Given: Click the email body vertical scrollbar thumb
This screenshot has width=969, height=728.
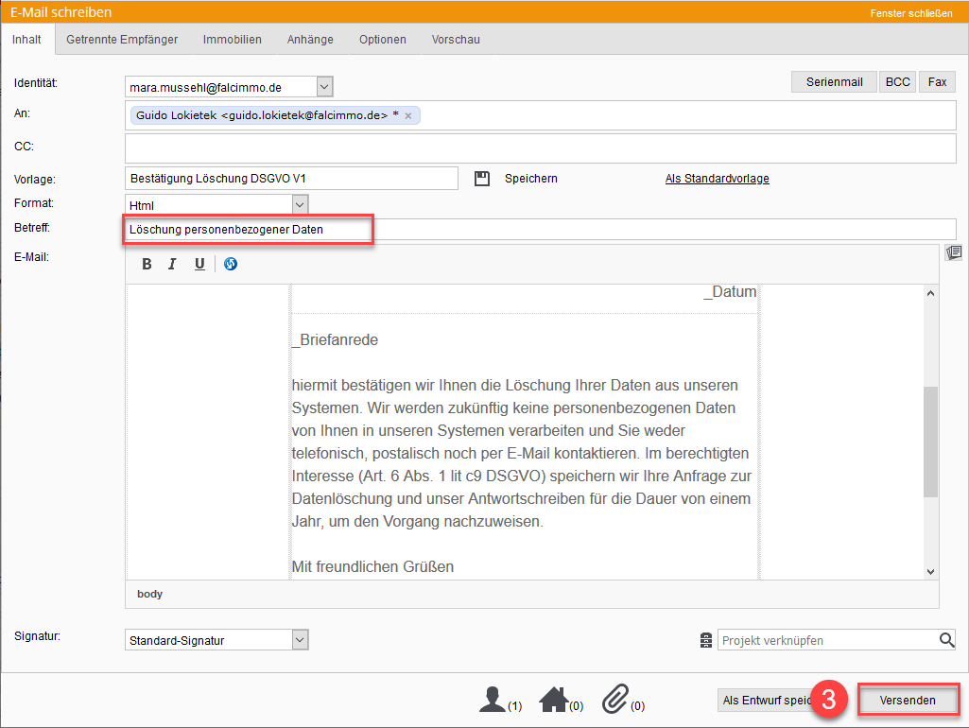Looking at the screenshot, I should tap(930, 442).
